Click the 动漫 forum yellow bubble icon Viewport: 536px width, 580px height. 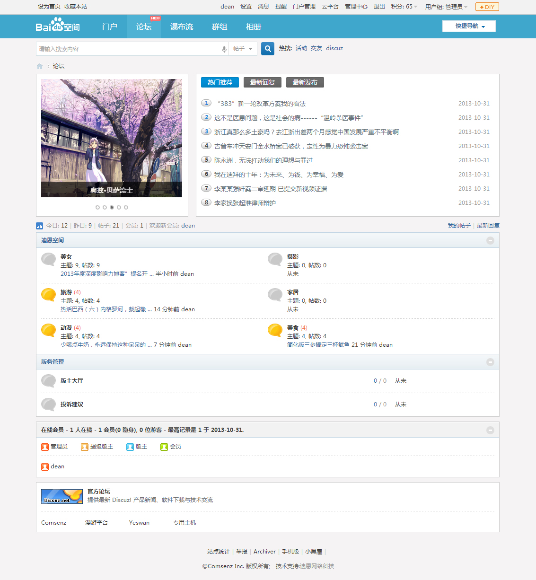49,330
